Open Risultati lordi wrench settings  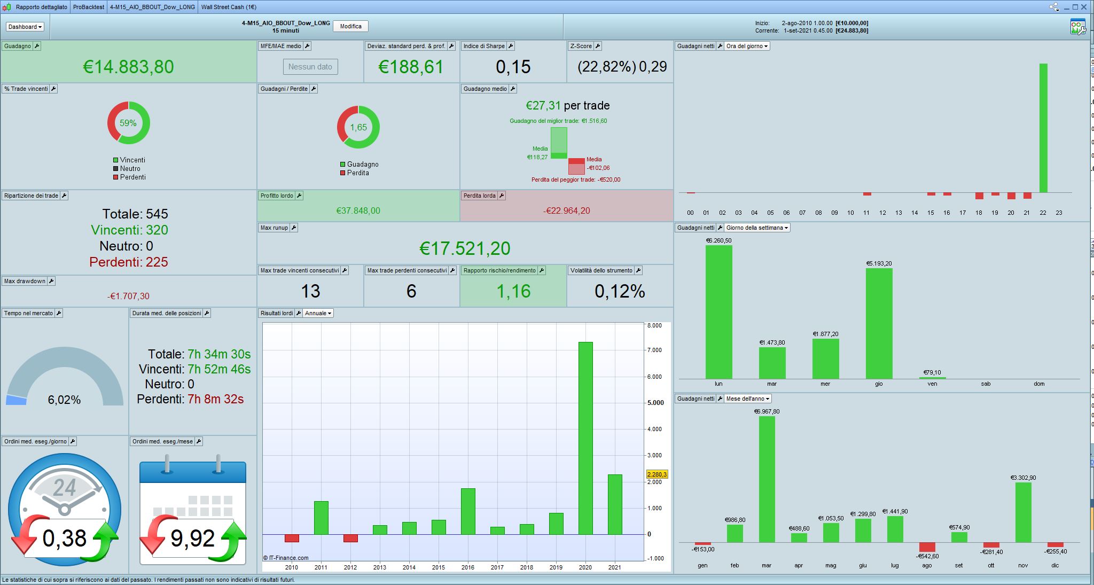pos(299,313)
